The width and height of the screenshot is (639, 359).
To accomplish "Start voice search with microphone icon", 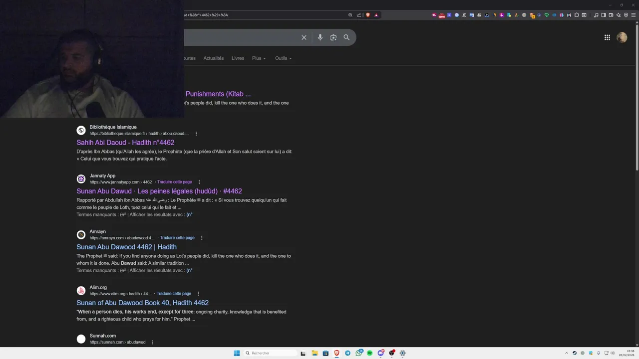I will coord(320,37).
